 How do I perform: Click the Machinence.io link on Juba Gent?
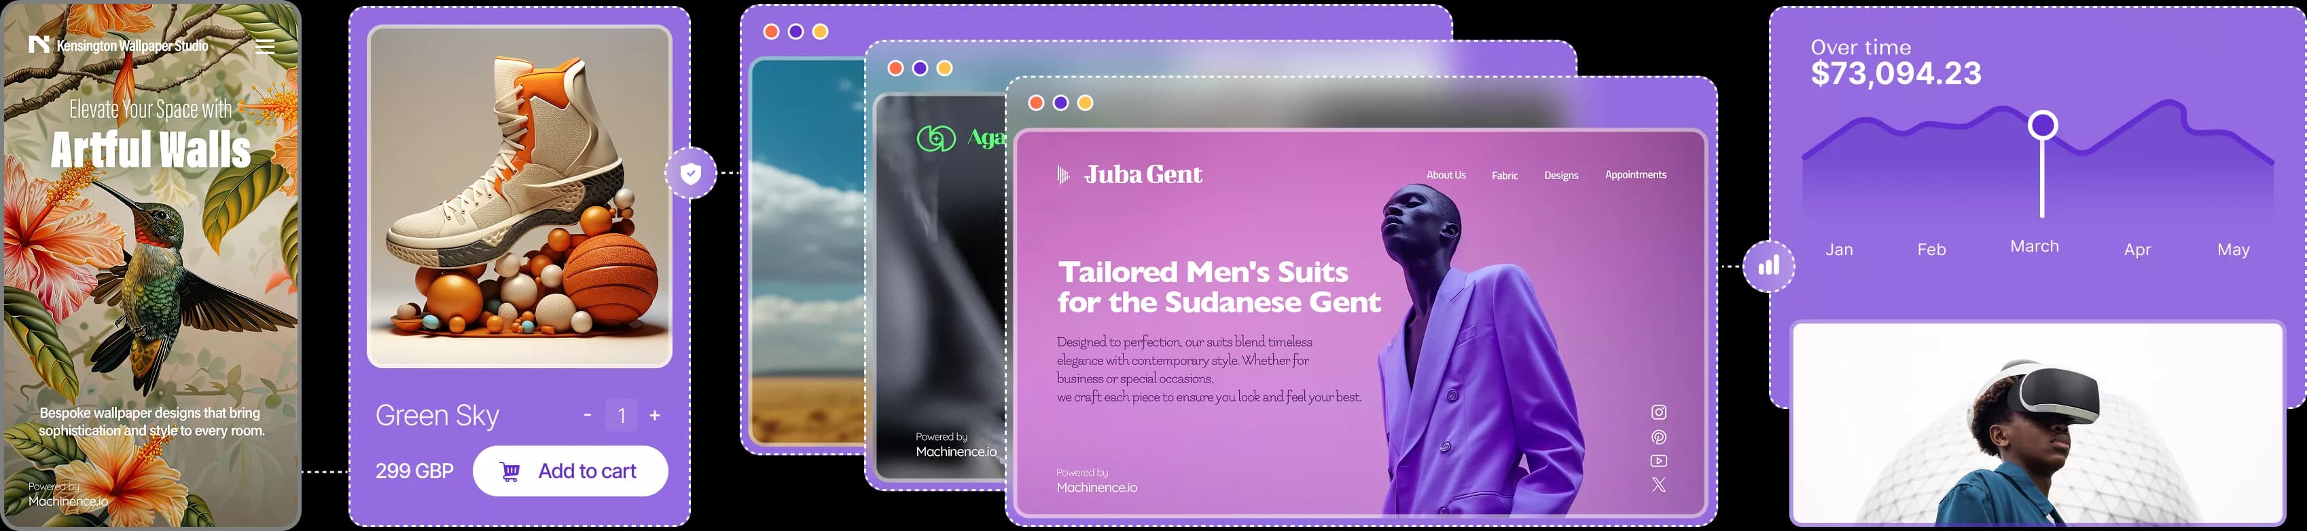[1096, 488]
